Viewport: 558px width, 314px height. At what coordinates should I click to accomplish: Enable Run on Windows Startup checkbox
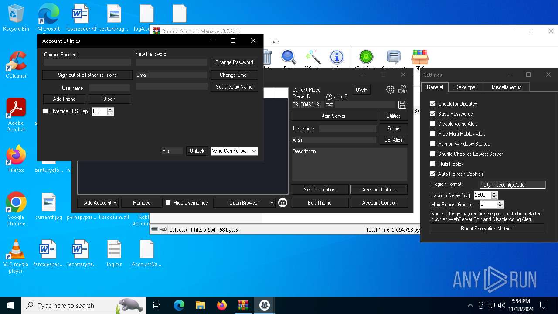(x=432, y=144)
